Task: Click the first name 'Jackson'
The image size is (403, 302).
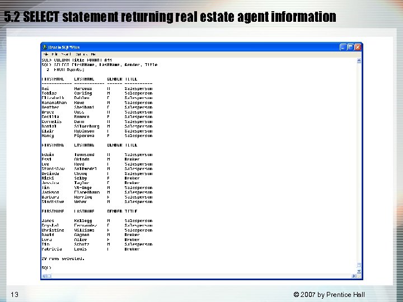Action: (50, 192)
